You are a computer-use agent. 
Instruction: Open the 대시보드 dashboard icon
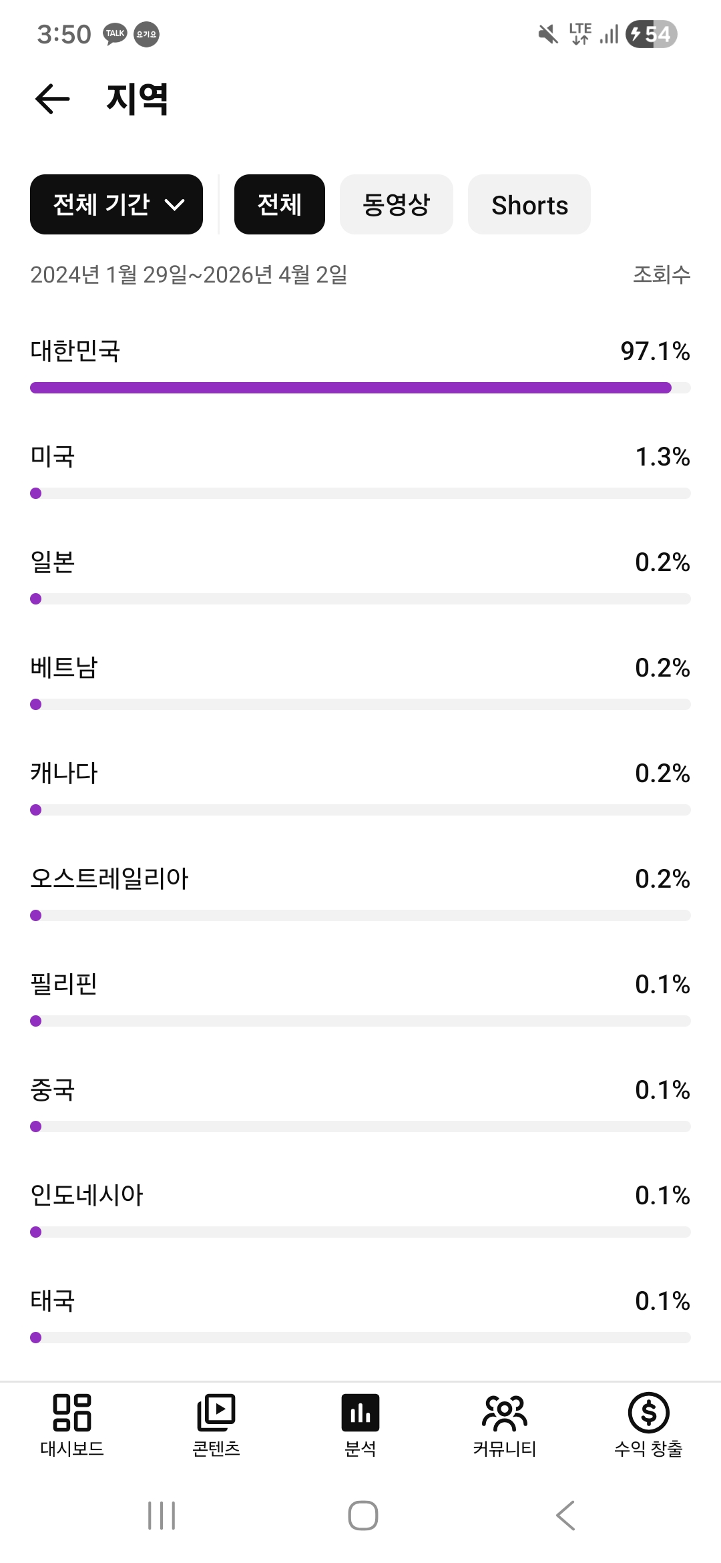tap(72, 1413)
